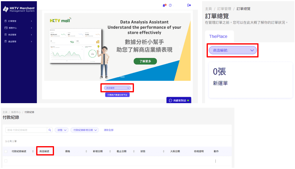Click the 產品管理 sidebar icon

[x=6, y=41]
